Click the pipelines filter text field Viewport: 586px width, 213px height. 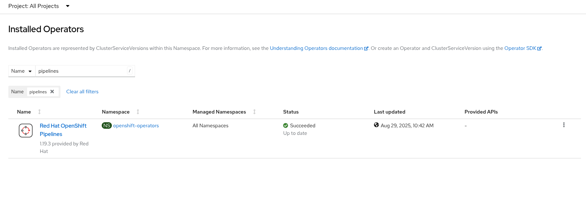(82, 71)
